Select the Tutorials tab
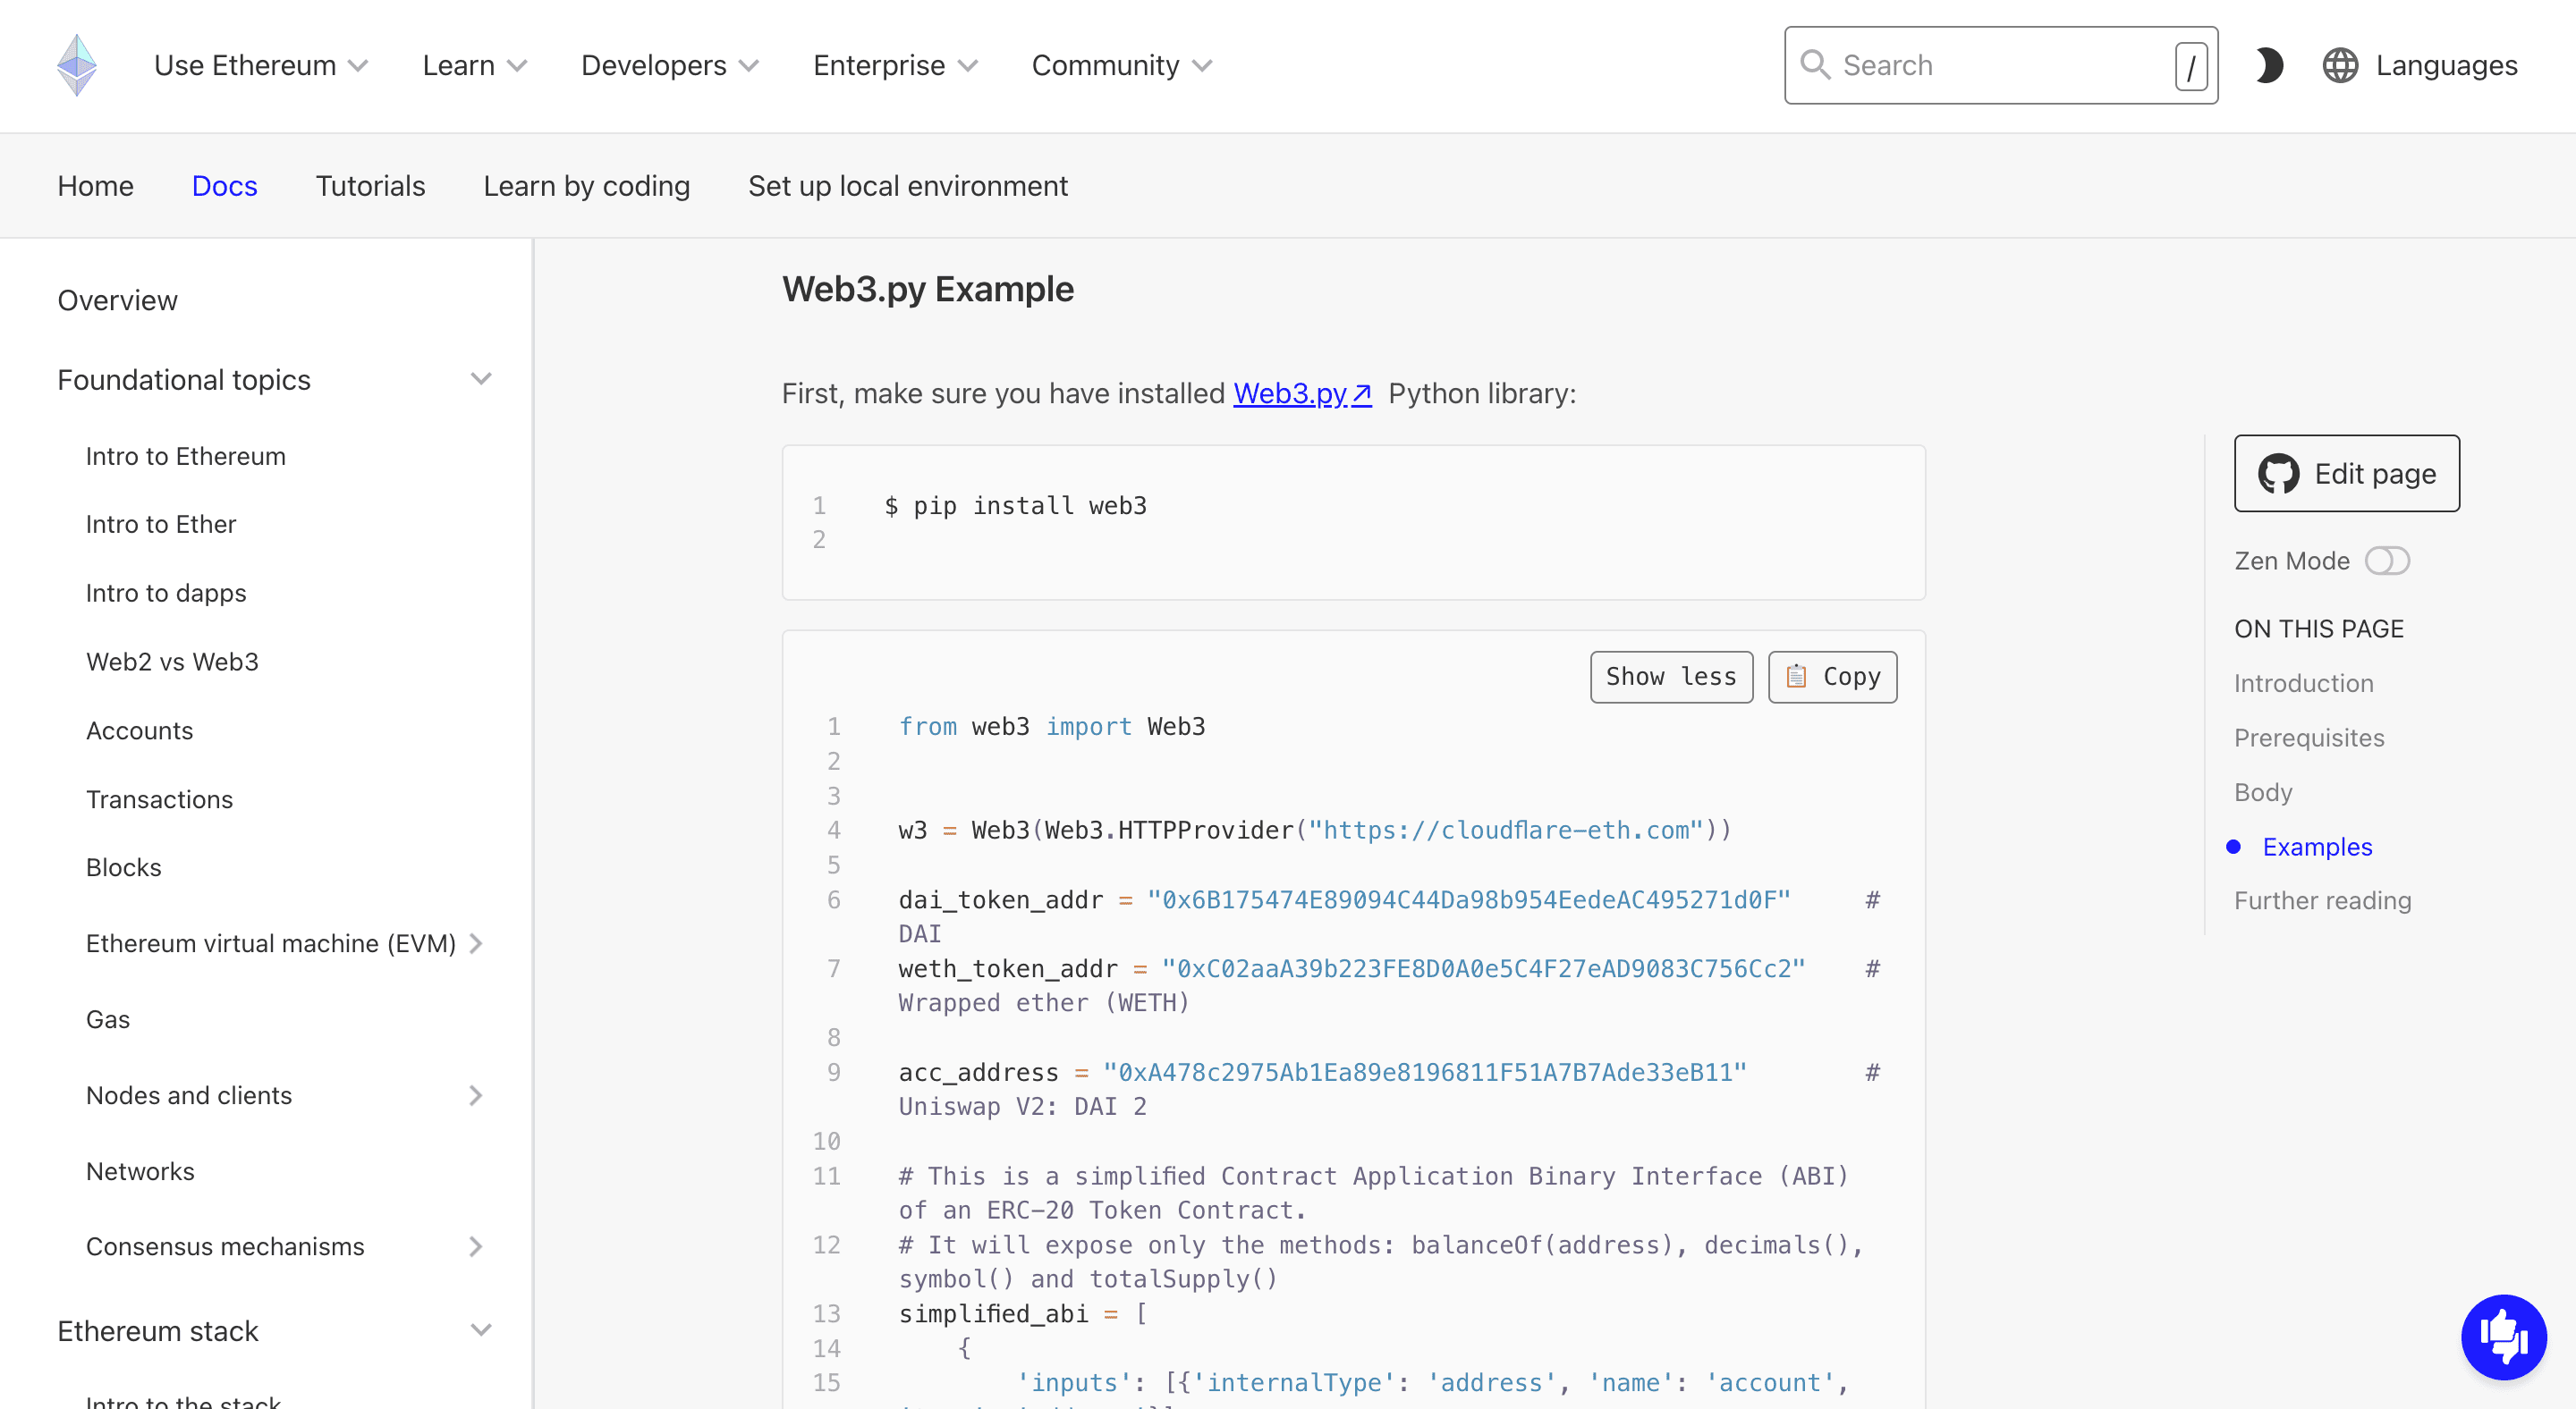Screen dimensions: 2576x1409 pos(369,186)
